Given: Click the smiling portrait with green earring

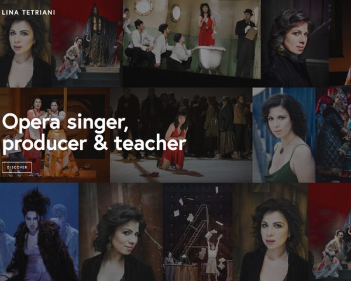Looking at the screenshot, I should pyautogui.click(x=121, y=232).
